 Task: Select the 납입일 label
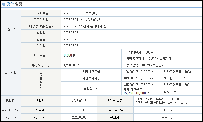41,33
